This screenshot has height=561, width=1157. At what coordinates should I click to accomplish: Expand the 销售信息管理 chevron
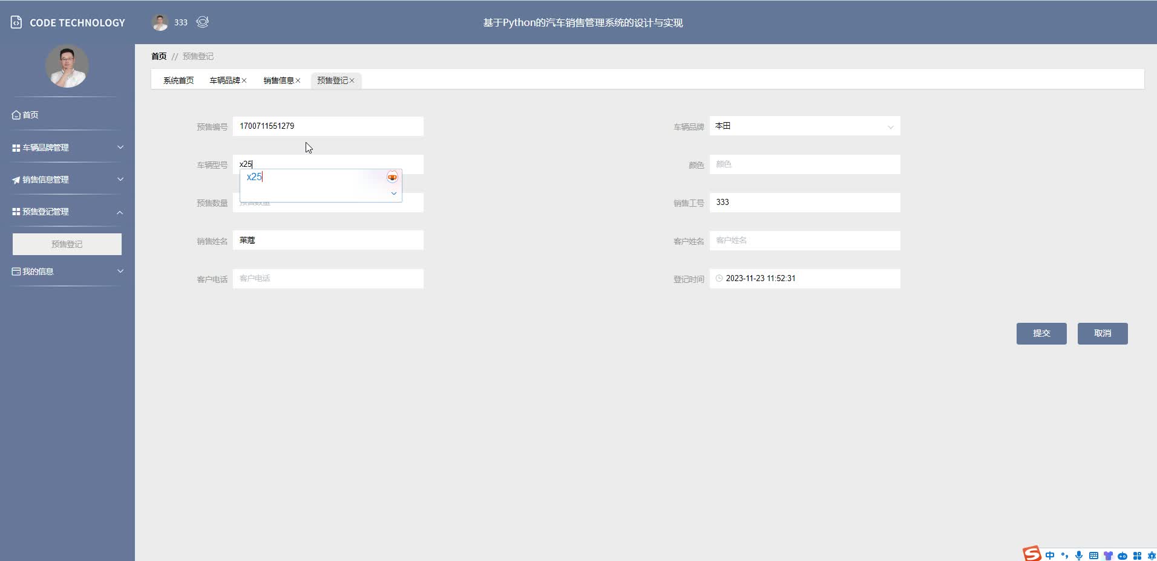pyautogui.click(x=120, y=179)
